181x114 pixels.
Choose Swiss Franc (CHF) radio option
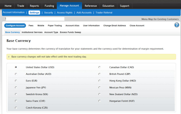click(16, 101)
